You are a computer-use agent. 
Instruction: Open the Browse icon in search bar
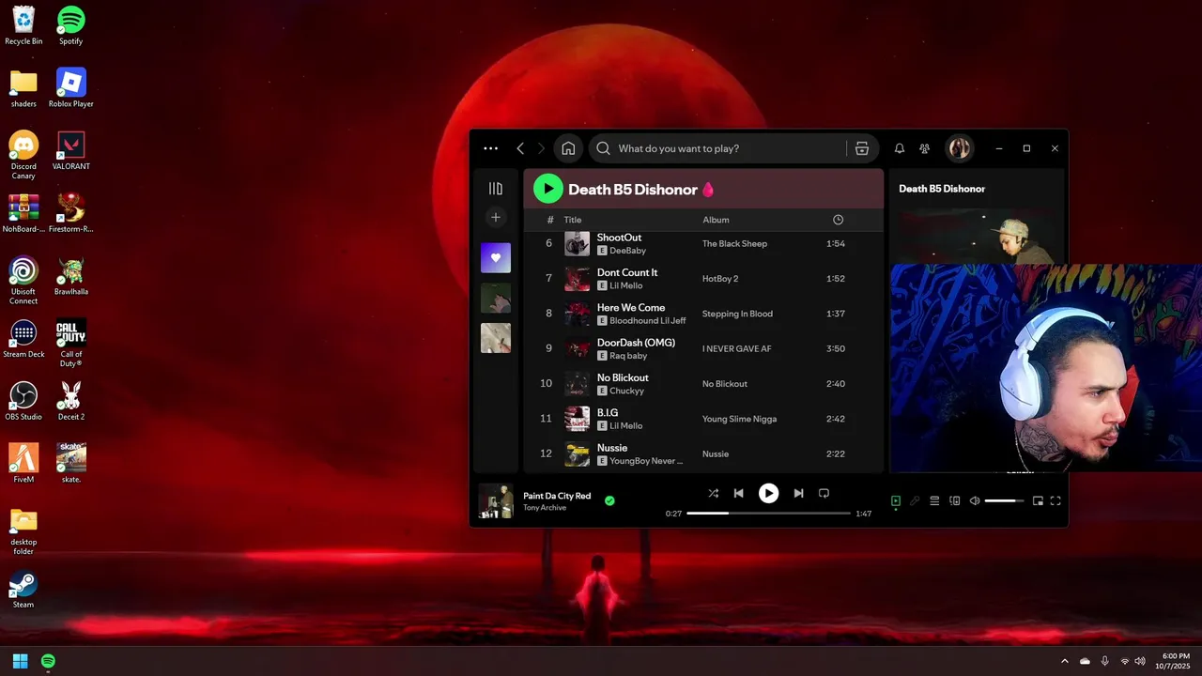pyautogui.click(x=862, y=148)
